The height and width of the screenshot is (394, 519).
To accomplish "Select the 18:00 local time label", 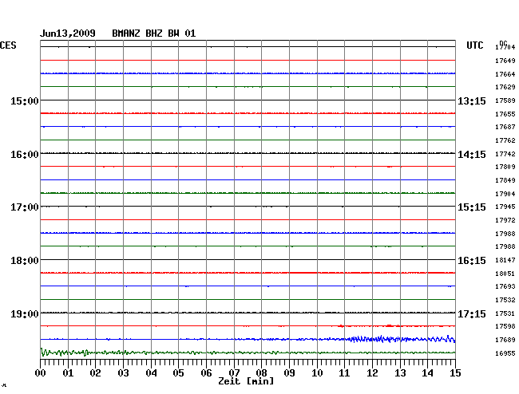I will (x=25, y=261).
